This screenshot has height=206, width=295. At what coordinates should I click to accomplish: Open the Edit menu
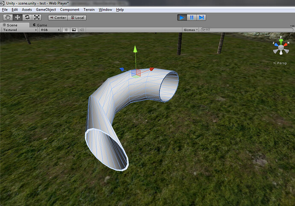point(15,9)
